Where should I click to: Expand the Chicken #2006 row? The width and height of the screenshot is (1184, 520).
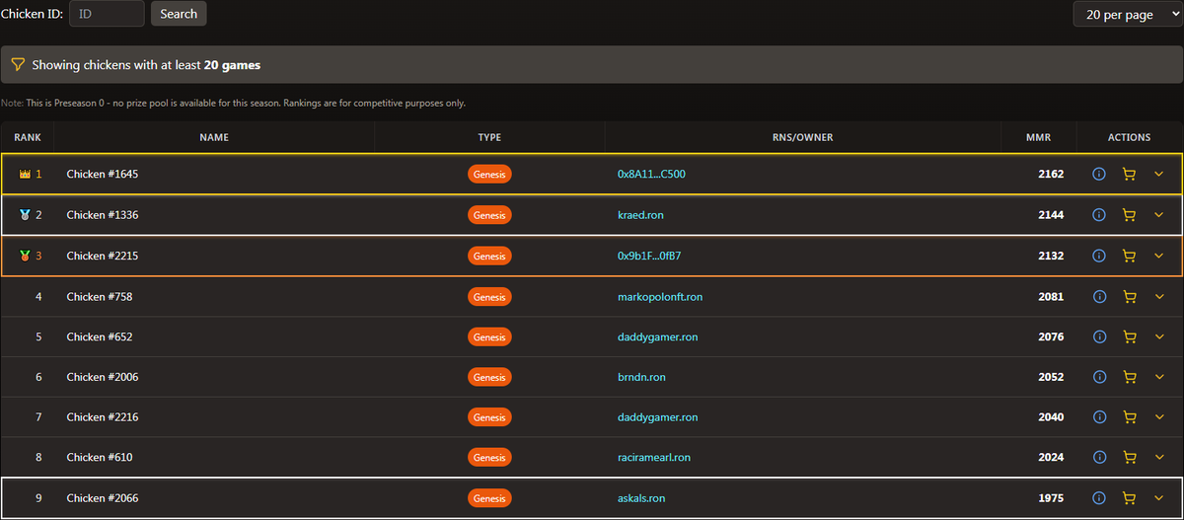[1159, 377]
